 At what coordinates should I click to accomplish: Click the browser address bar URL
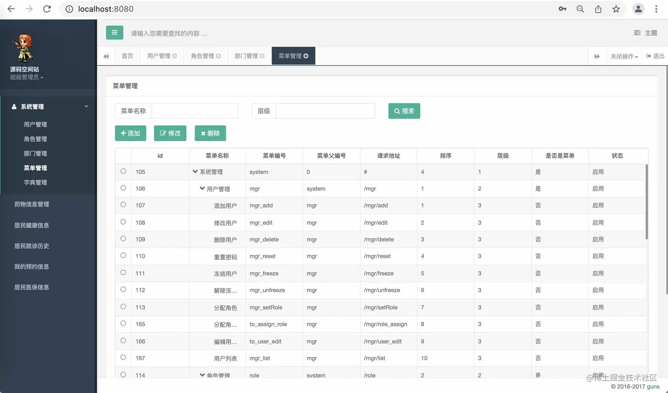(106, 9)
